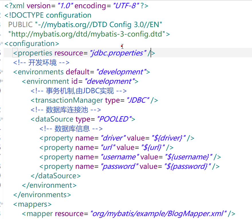This screenshot has width=252, height=219.
Task: Click the dataSource opening tag name
Action: point(54,119)
